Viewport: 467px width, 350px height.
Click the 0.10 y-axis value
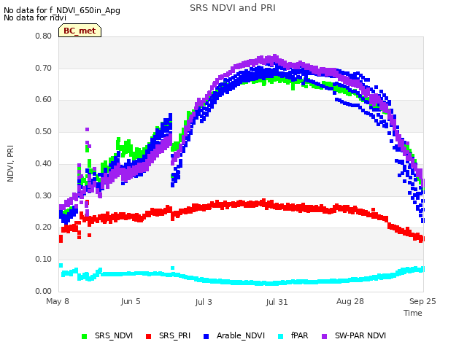(x=44, y=260)
